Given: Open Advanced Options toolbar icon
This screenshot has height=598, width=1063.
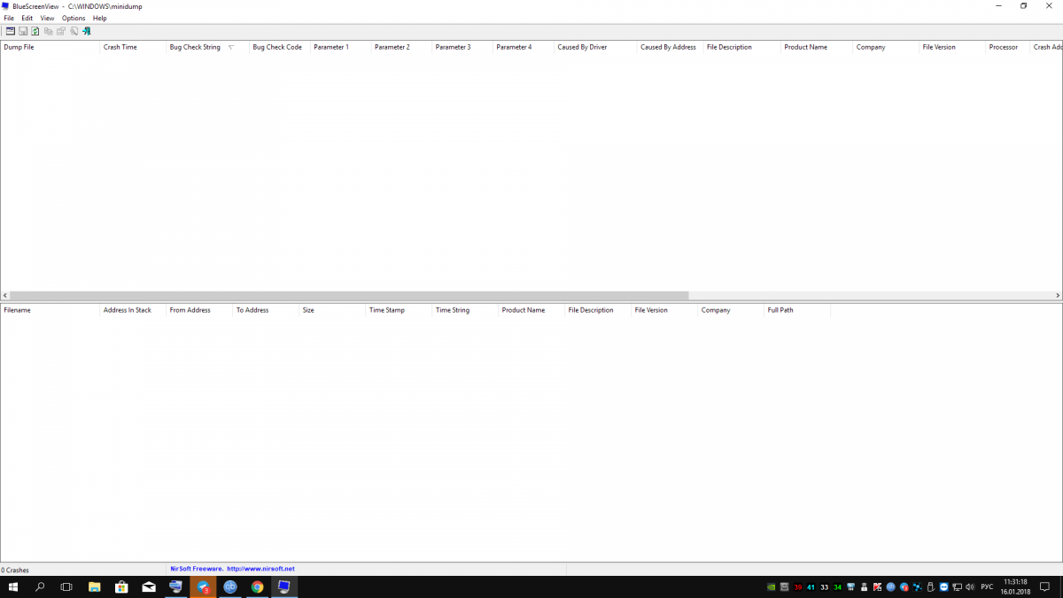Looking at the screenshot, I should 11,31.
